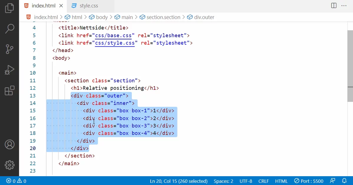
Task: Click the "box box-3" class value
Action: tap(133, 126)
